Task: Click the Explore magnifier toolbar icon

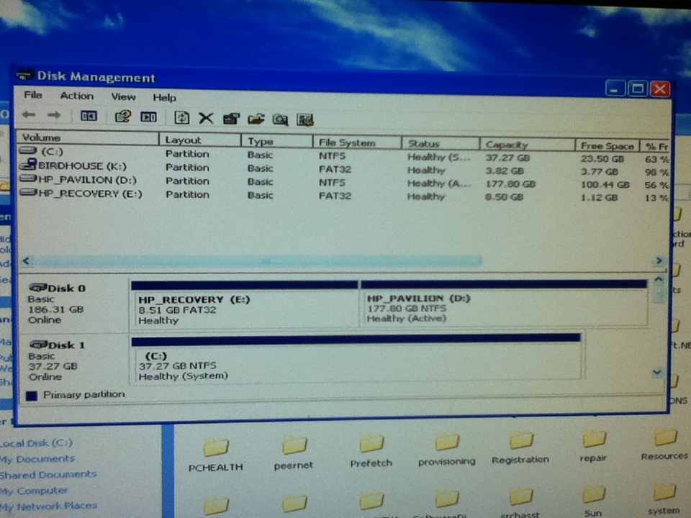Action: (280, 119)
